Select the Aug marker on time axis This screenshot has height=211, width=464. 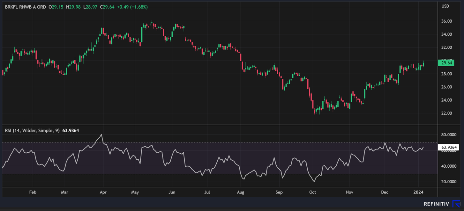(x=241, y=192)
